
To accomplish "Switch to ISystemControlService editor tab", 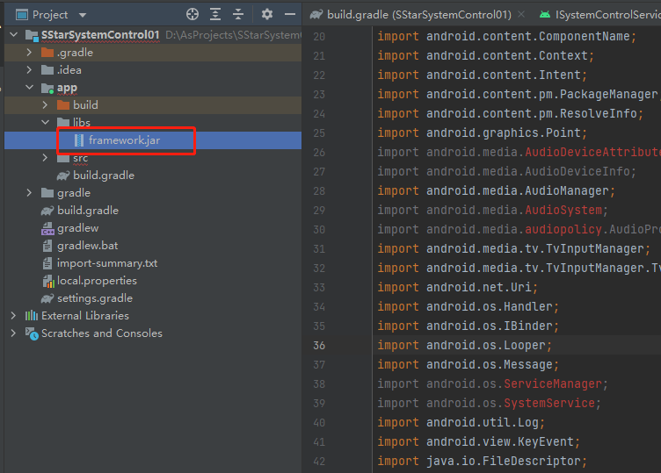I will click(607, 15).
